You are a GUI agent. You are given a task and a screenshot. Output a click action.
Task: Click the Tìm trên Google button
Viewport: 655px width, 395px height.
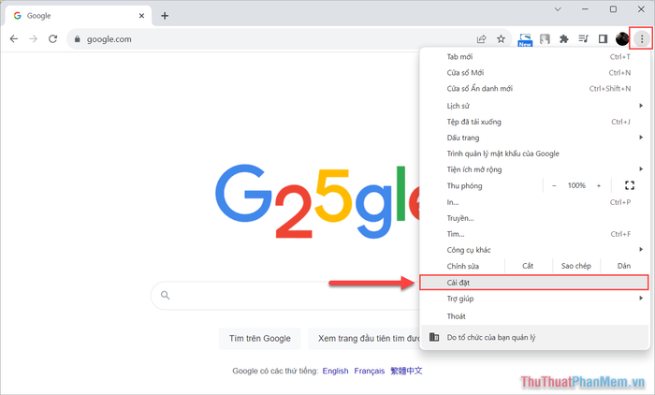pos(260,338)
